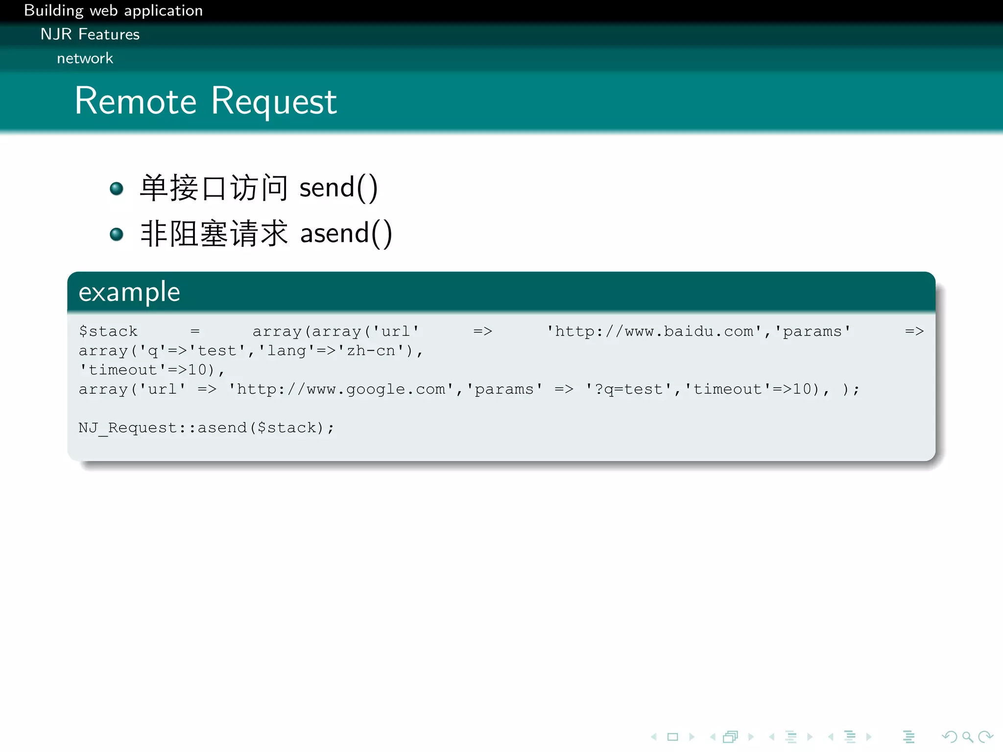Click the 'NJ_Request::asend($stack);' code line
Viewport: 1003px width, 752px height.
pos(206,428)
